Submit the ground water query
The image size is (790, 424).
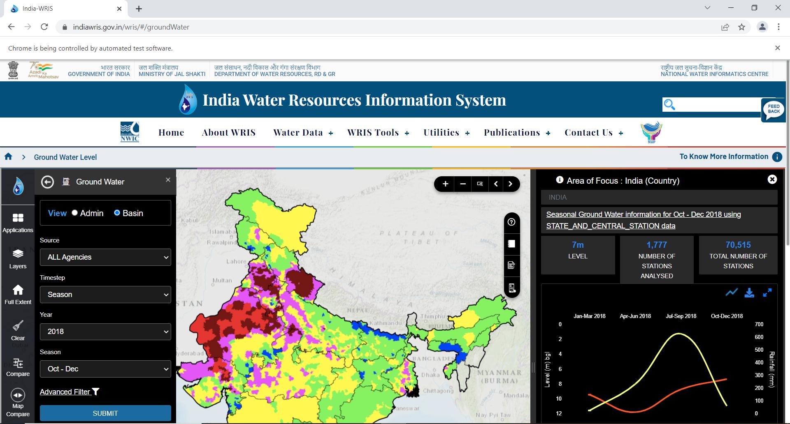[105, 413]
